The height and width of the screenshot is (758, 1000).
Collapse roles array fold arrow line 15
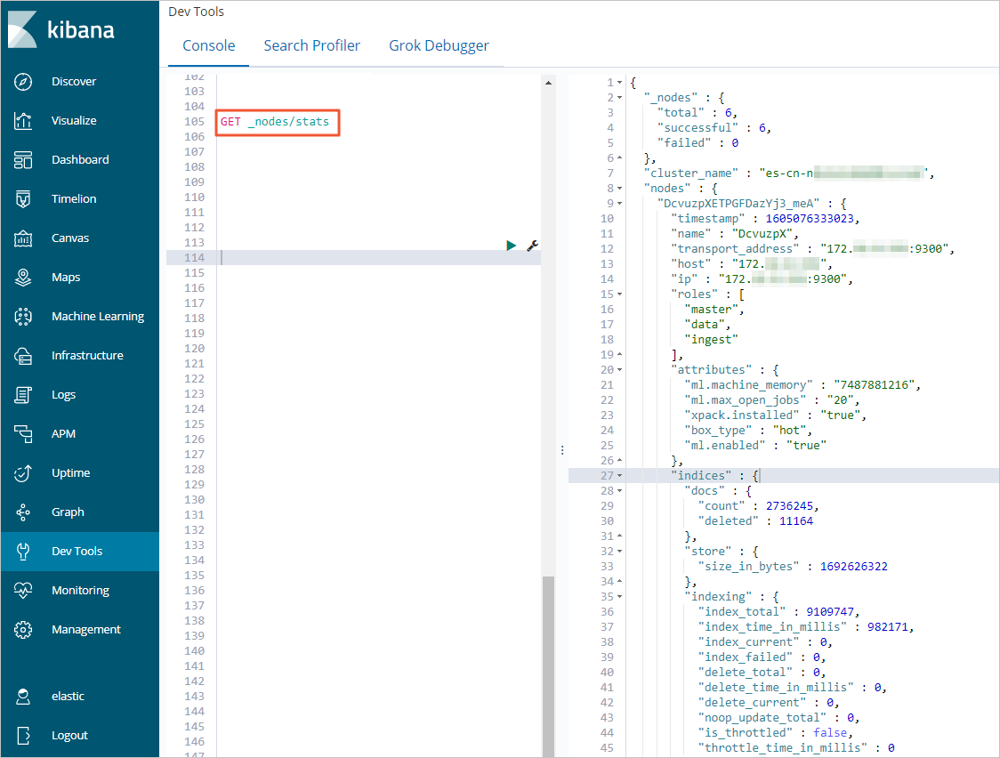pyautogui.click(x=619, y=294)
